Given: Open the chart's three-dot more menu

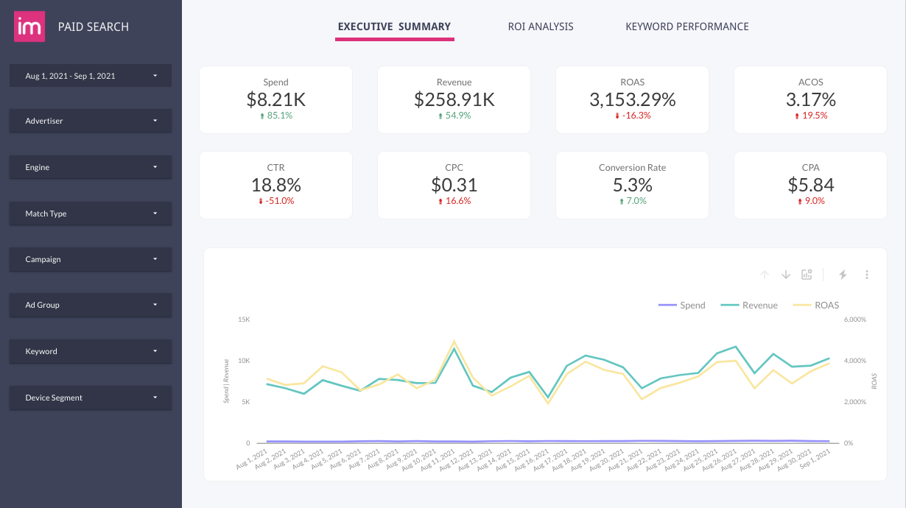Looking at the screenshot, I should point(867,275).
